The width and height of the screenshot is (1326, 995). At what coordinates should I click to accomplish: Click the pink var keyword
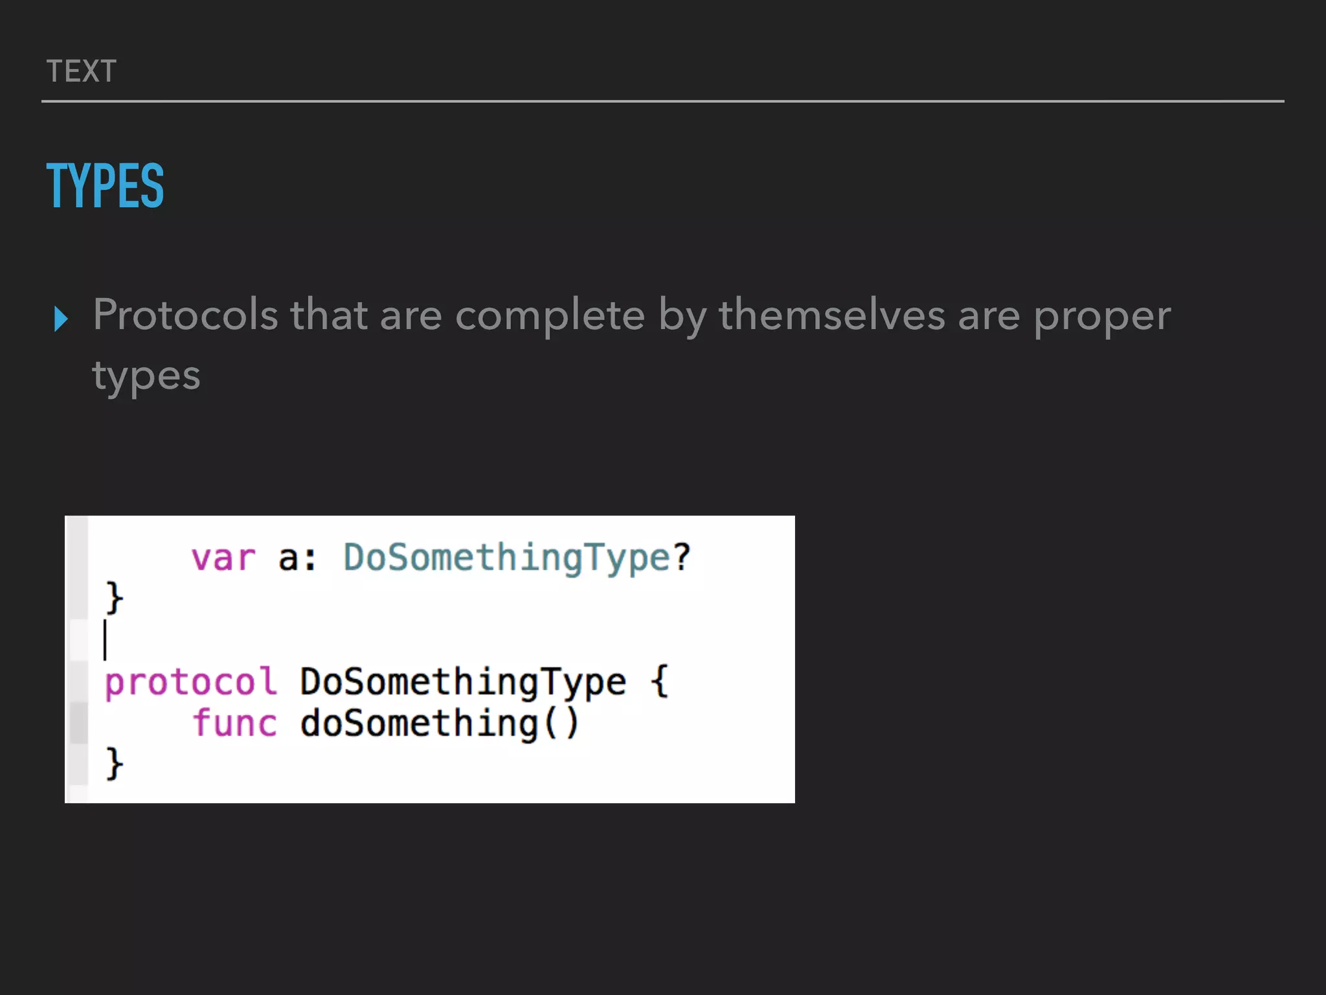(x=223, y=558)
